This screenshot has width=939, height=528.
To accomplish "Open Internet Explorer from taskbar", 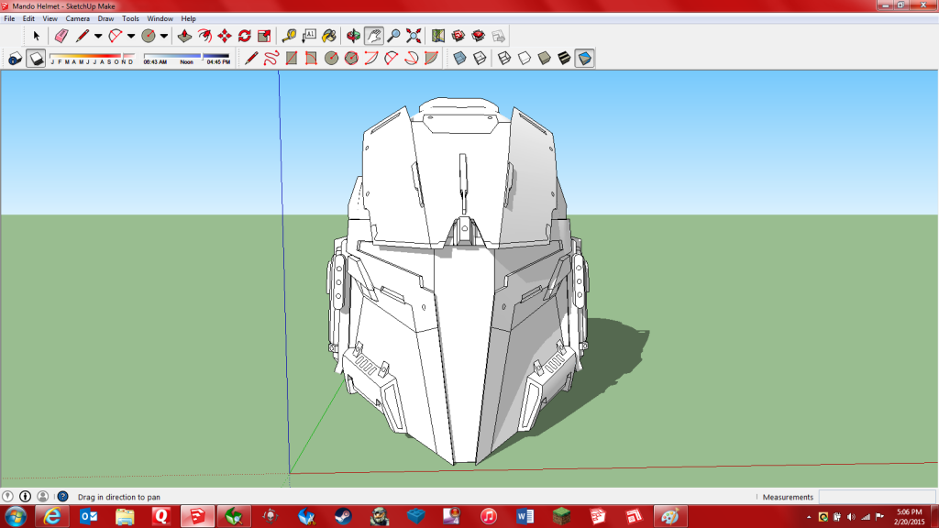I will point(52,516).
